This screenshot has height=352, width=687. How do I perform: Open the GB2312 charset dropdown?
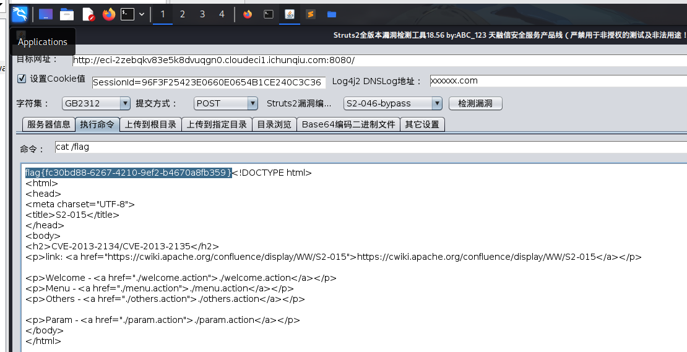tap(96, 103)
